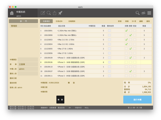Click the left magnifier search icon
Image resolution: width=161 pixels, height=120 pixels.
49,13
